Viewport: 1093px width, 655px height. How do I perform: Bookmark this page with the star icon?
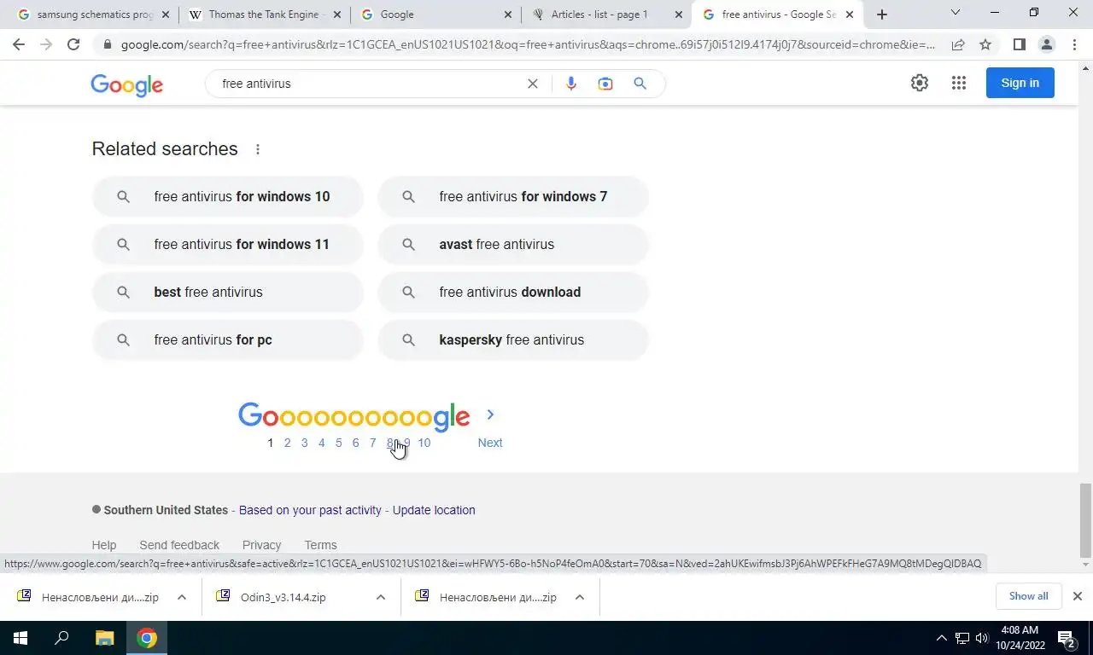click(985, 44)
